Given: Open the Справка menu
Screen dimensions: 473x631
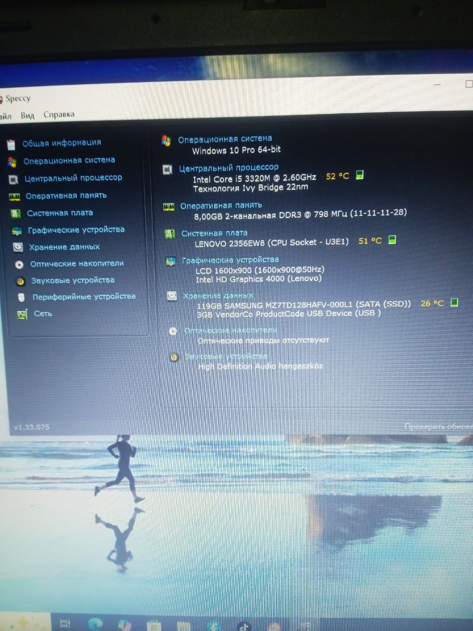Looking at the screenshot, I should (x=59, y=114).
